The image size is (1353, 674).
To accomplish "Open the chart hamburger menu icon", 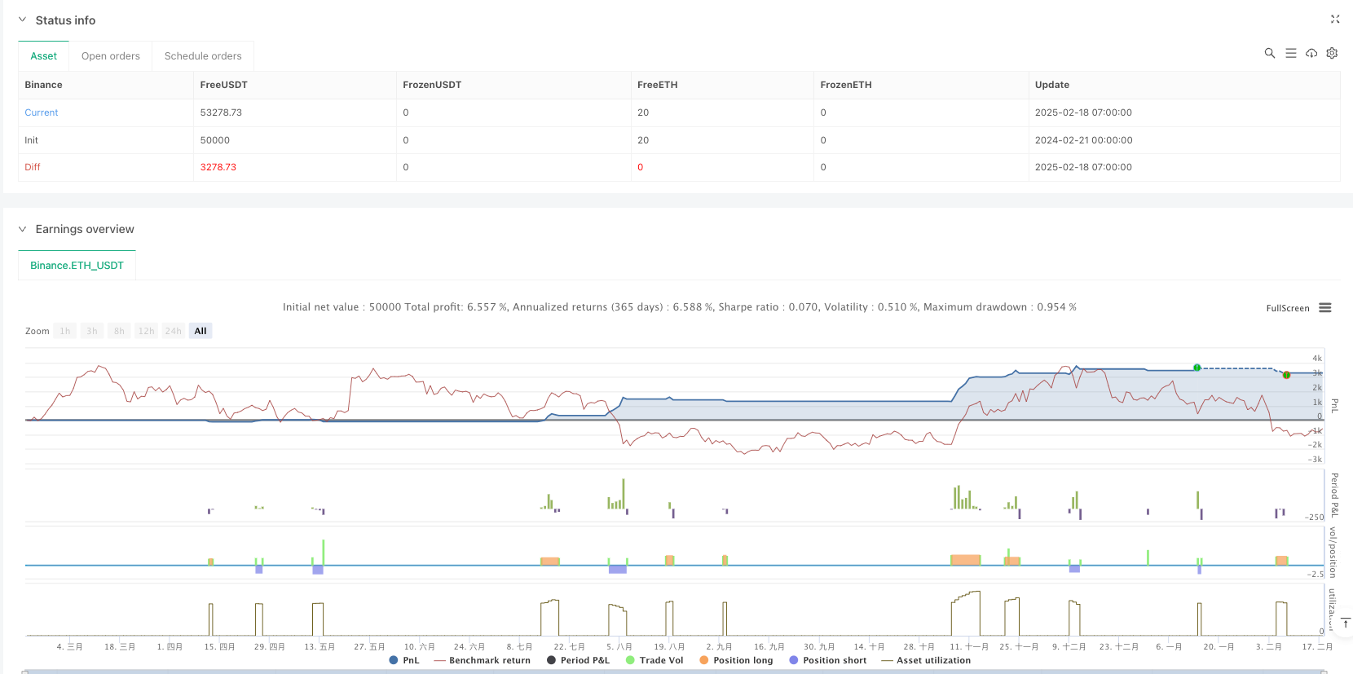I will point(1324,308).
